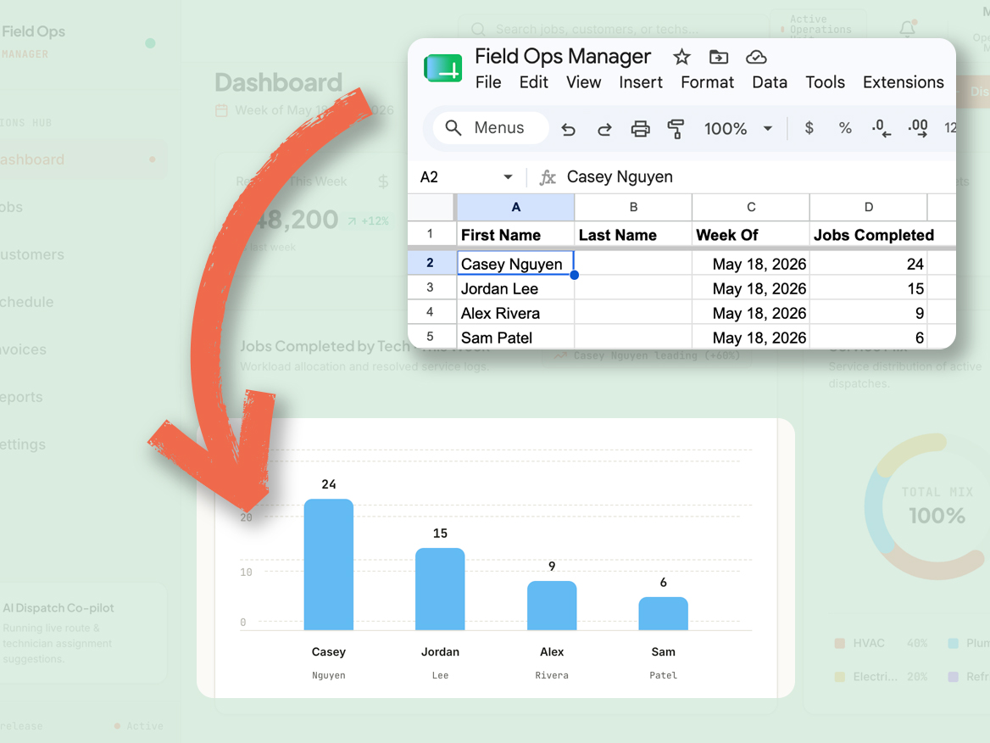Apply percent format icon
The image size is (990, 743).
(845, 128)
